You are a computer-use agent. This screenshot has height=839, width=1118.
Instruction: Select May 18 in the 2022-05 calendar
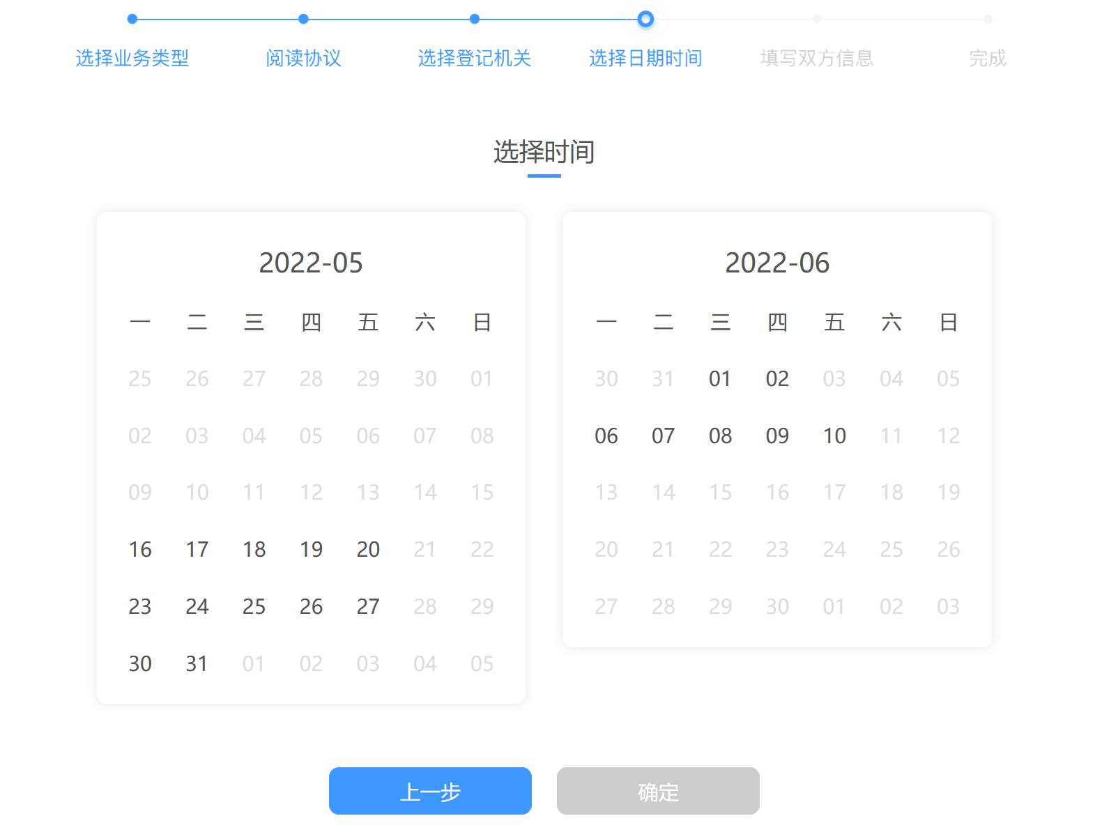(254, 549)
